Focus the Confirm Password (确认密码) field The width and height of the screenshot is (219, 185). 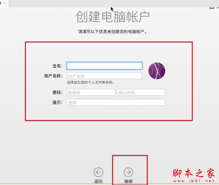point(141,92)
